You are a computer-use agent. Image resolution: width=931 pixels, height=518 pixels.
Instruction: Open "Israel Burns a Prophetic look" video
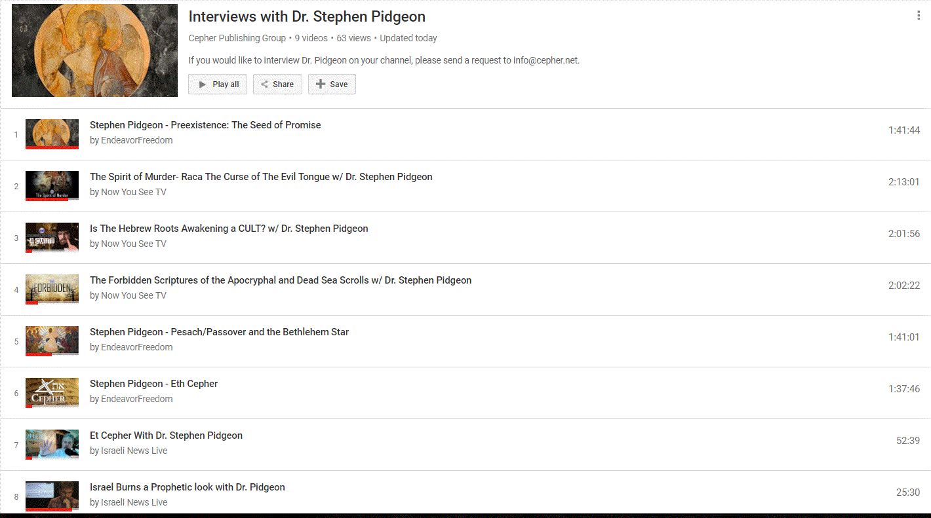188,487
